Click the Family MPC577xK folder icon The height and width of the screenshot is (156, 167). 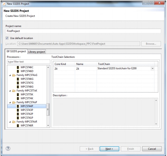pos(14,91)
